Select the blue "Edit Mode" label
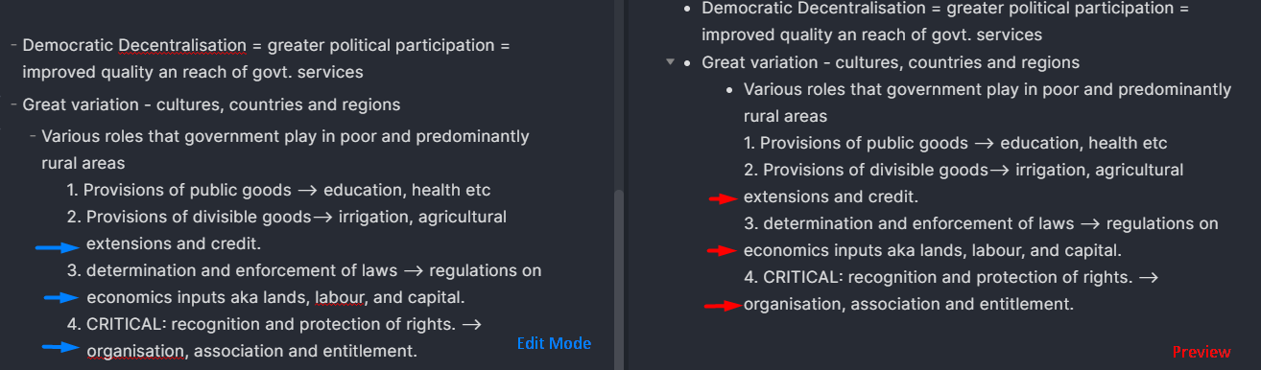1261x370 pixels. (x=554, y=343)
